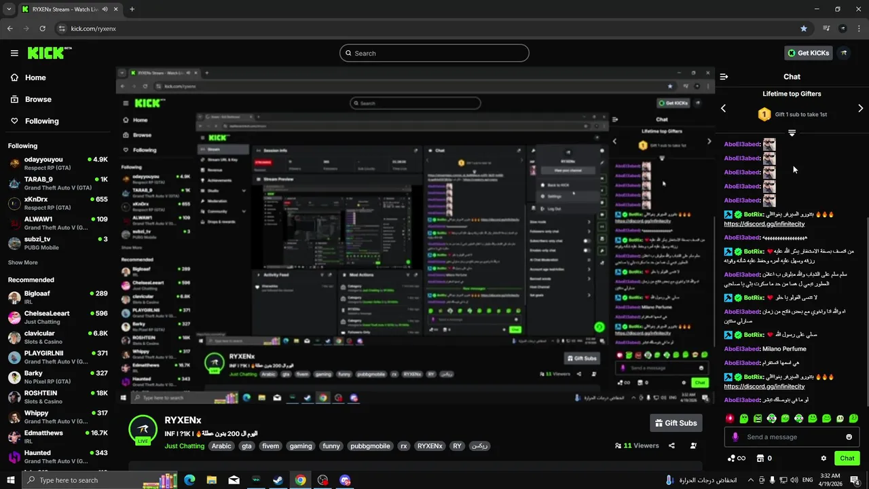Send message with the green Chat button
Image resolution: width=869 pixels, height=489 pixels.
847,458
